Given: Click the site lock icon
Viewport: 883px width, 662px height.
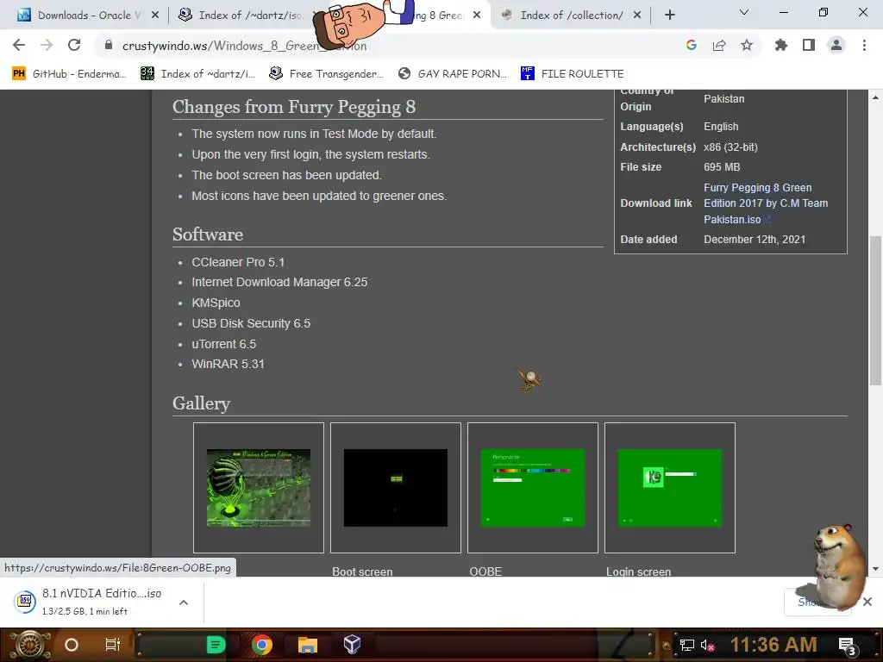Looking at the screenshot, I should point(108,45).
